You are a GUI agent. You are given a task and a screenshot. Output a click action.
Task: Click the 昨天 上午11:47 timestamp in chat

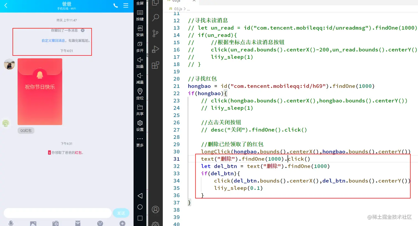pyautogui.click(x=67, y=20)
